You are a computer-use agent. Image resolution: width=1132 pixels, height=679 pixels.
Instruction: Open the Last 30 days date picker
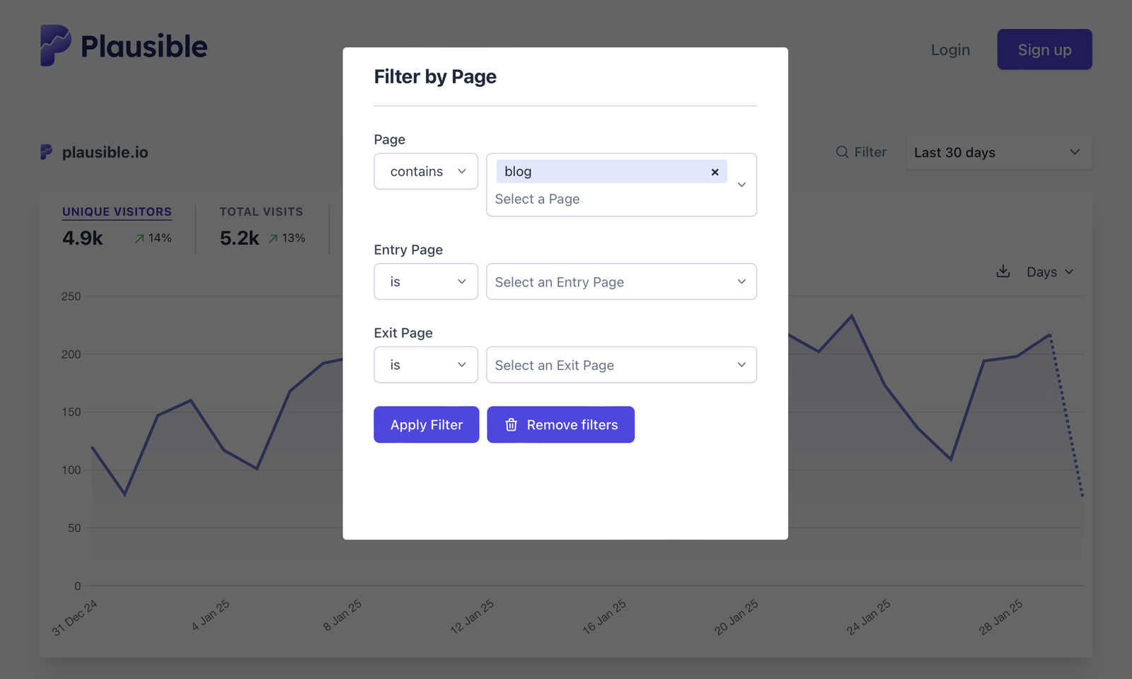coord(998,152)
